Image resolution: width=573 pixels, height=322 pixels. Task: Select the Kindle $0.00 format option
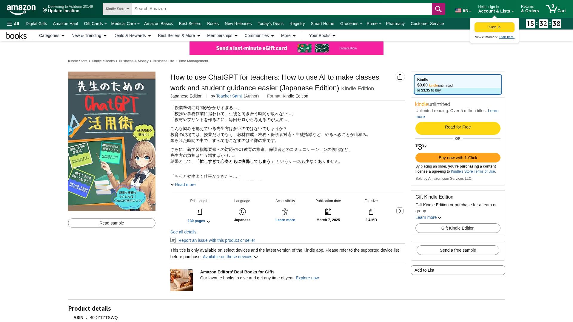click(x=458, y=84)
